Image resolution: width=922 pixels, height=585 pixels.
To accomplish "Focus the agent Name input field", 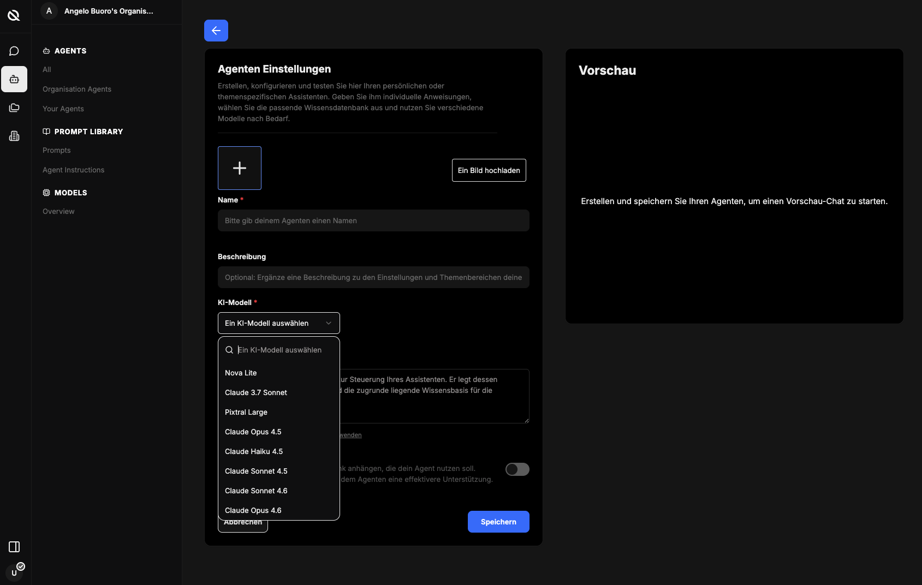I will point(373,220).
